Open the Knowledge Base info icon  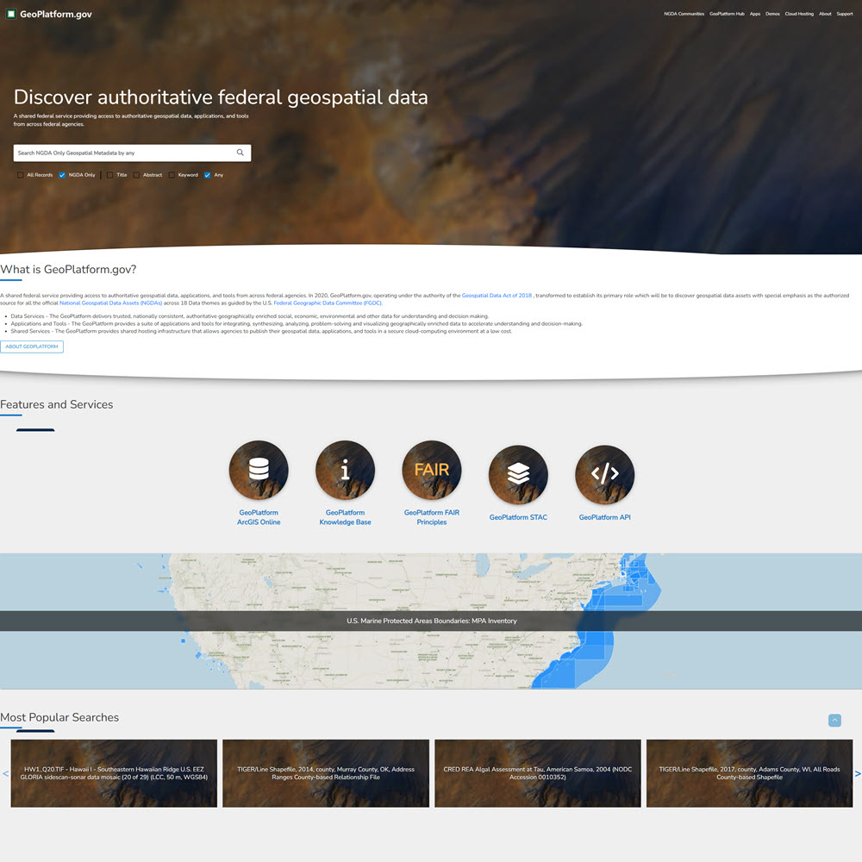[346, 470]
